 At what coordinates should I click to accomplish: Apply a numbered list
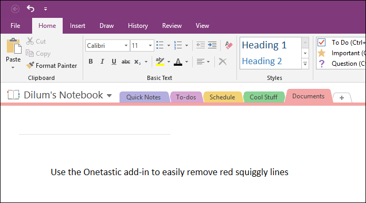pos(178,45)
